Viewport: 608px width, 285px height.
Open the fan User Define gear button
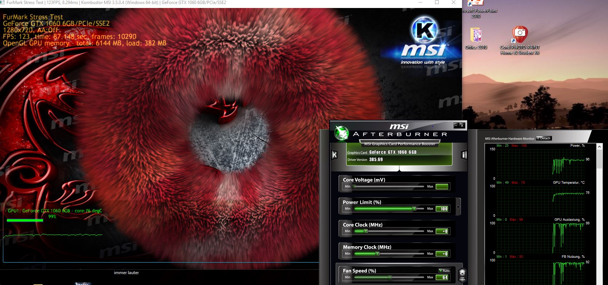click(x=462, y=274)
